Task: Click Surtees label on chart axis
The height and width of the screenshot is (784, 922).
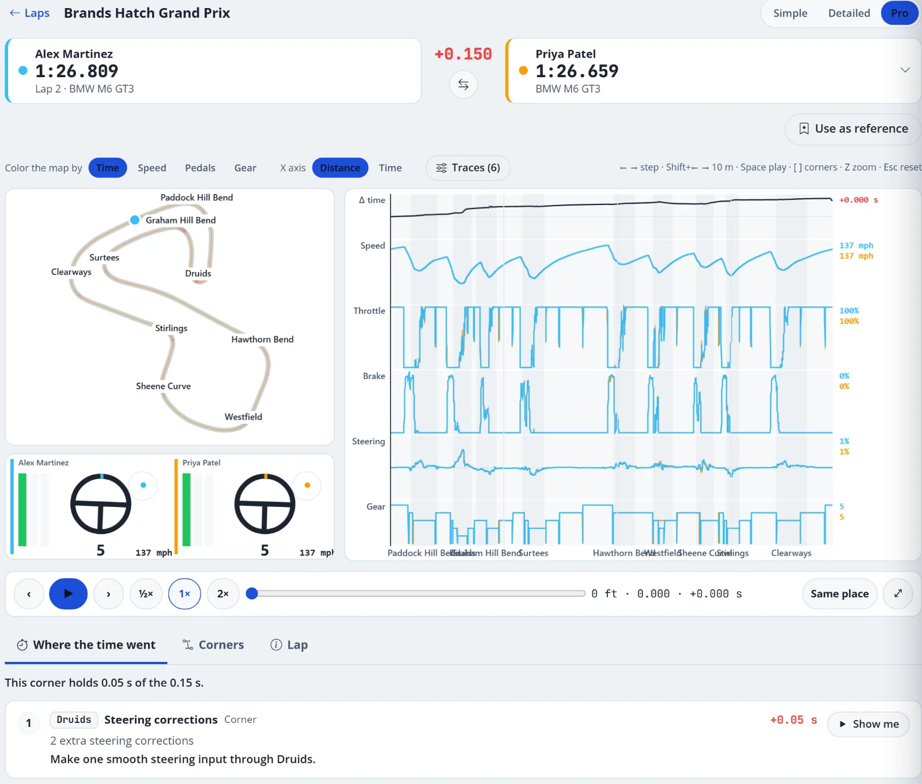Action: tap(533, 553)
